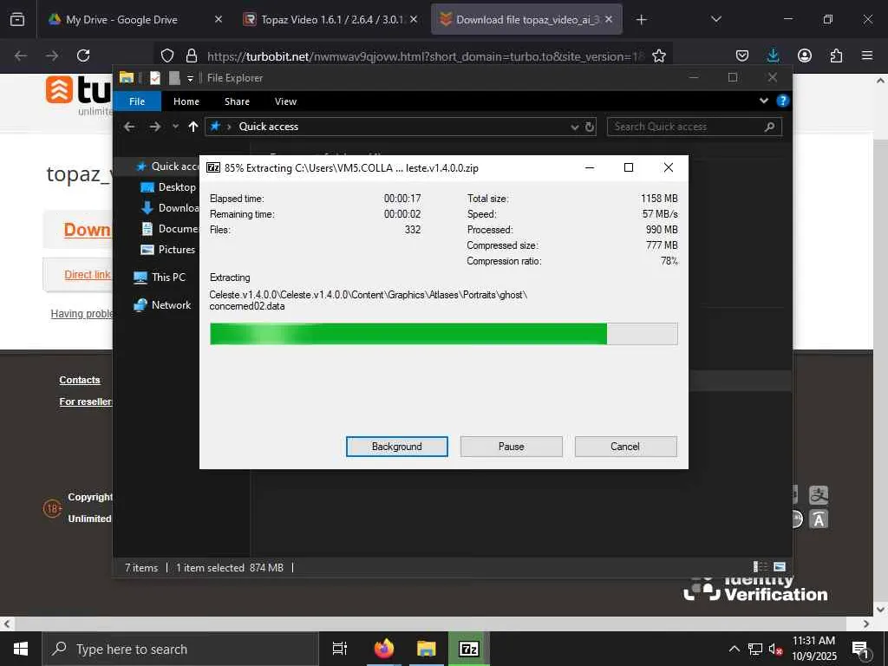Screen dimensions: 888x666
Task: Refresh Quick access in File Explorer
Action: click(590, 127)
